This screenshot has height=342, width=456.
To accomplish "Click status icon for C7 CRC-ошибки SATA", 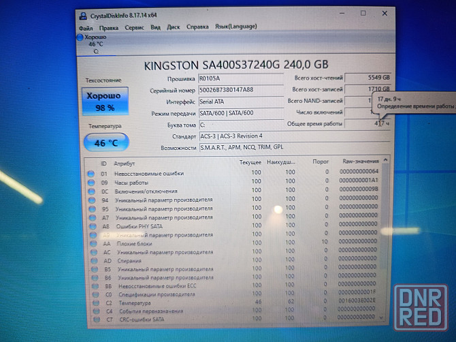I will pos(97,320).
